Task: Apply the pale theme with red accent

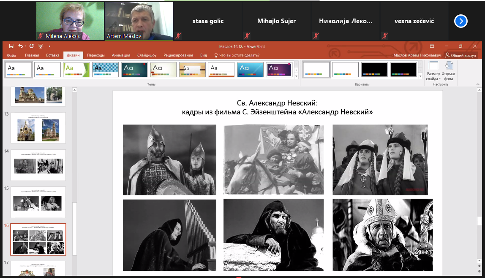Action: click(163, 70)
